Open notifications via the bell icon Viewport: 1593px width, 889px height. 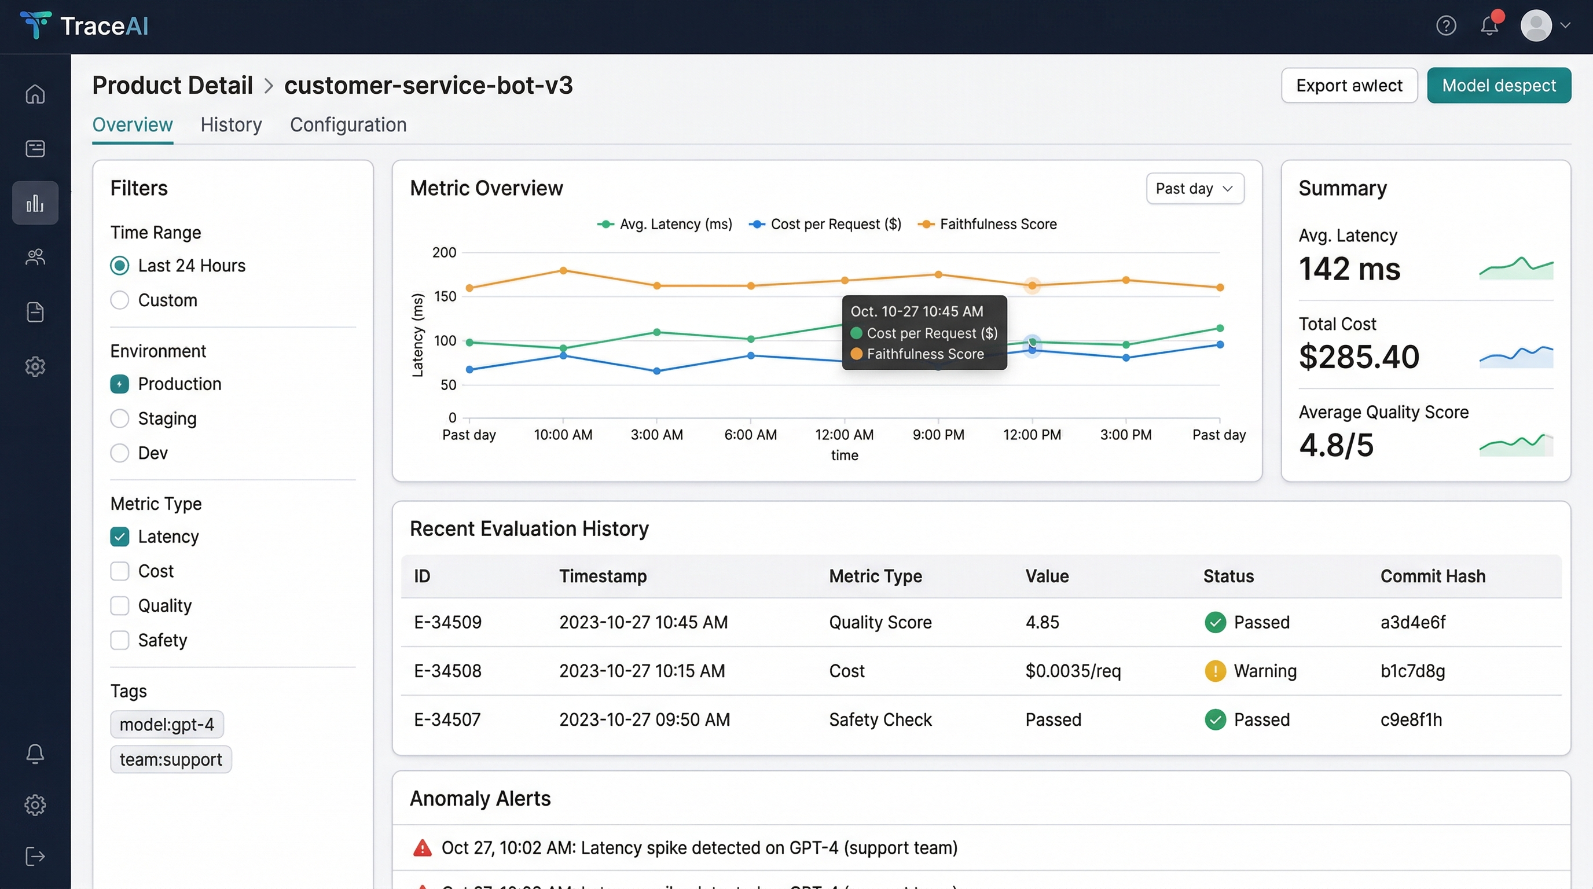point(1489,25)
